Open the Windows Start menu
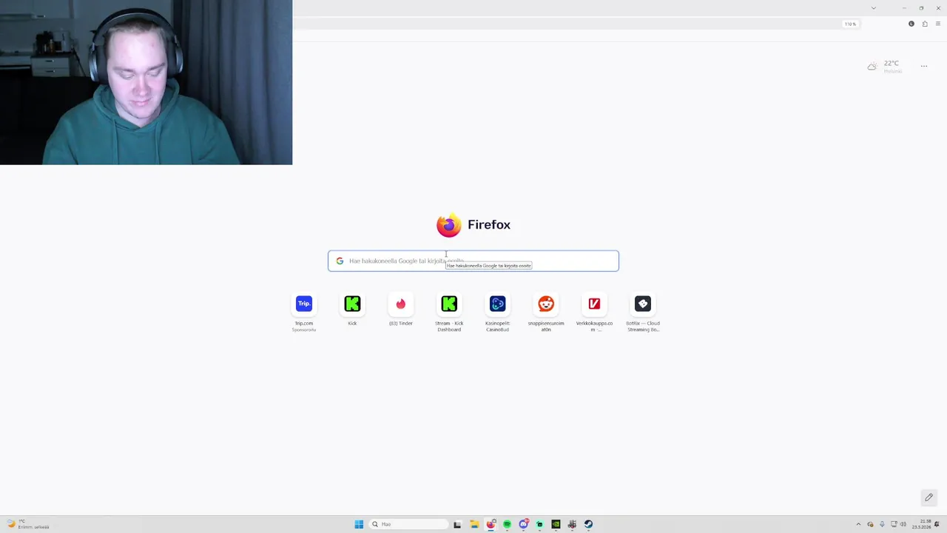947x533 pixels. pyautogui.click(x=359, y=524)
